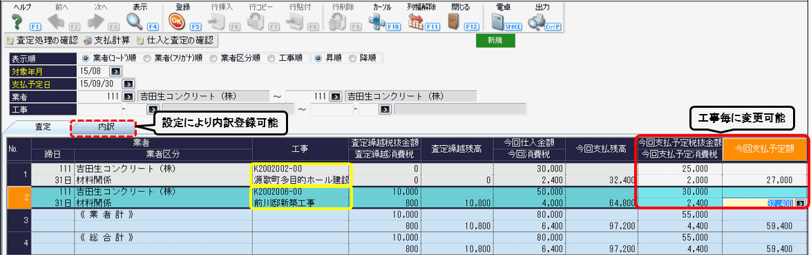Open the 電卓 calculator icon
Screen dimensions: 811x255
497,21
